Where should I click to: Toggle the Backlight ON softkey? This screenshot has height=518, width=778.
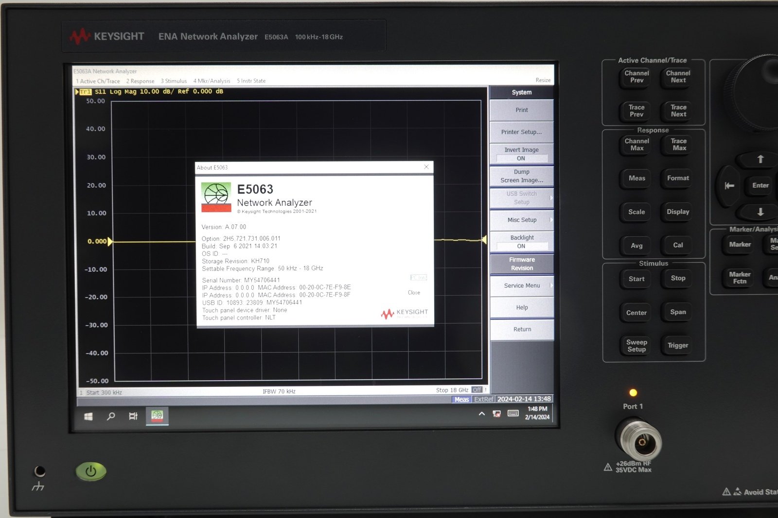point(522,242)
